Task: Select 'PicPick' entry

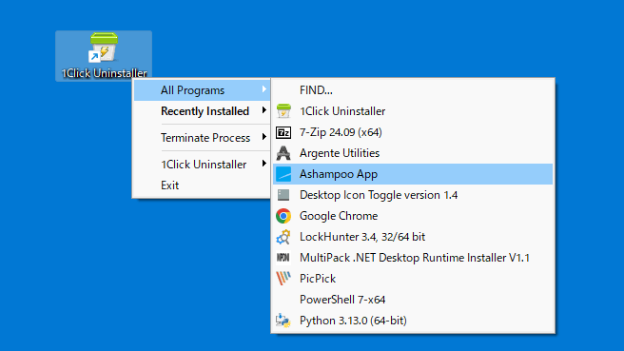Action: pos(413,279)
